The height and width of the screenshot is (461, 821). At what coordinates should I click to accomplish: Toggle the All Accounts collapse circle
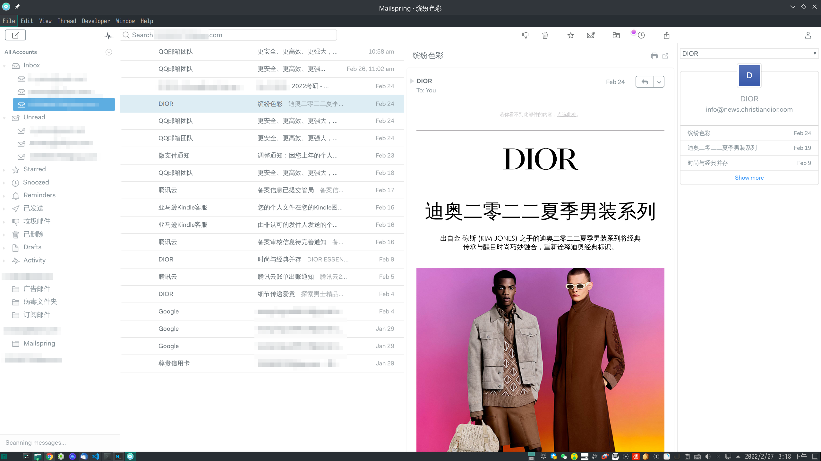point(109,52)
